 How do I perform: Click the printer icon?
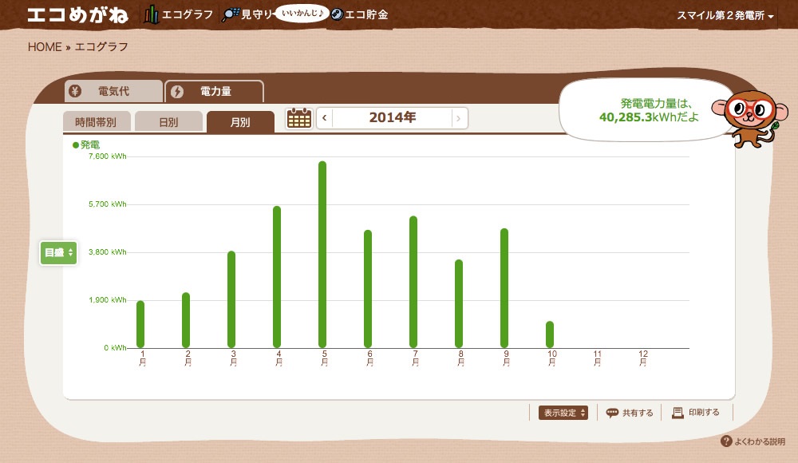point(678,413)
